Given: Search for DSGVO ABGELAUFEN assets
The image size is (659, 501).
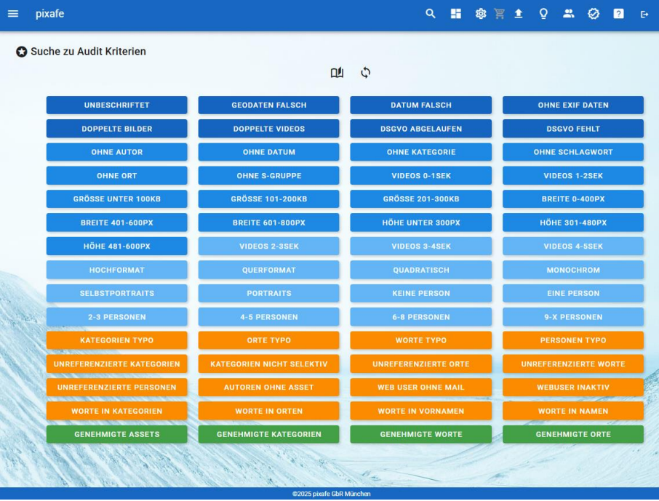Looking at the screenshot, I should pyautogui.click(x=420, y=129).
